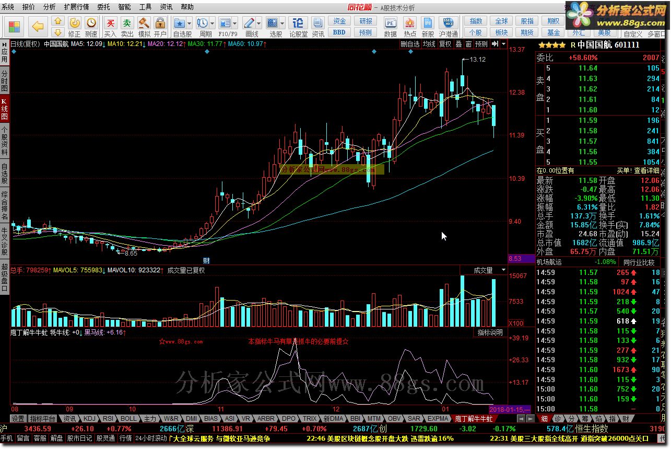Open the 测速 speed test clock icon
Screen dimensions: 671x449
[91, 22]
